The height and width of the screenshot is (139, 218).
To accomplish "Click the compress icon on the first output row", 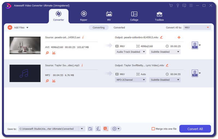I will point(179,37).
